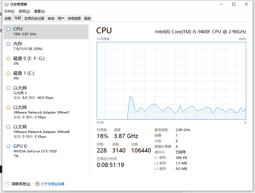Open the 选项(O) menu
255x193 pixels.
(24, 11)
